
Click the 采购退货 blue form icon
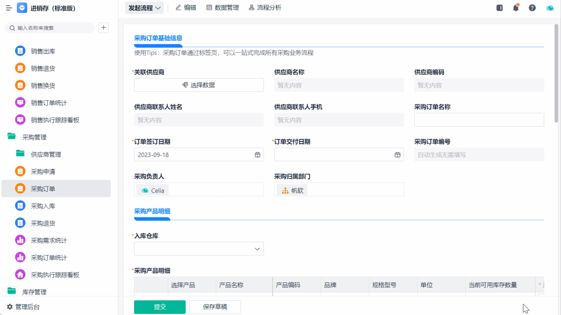click(x=20, y=223)
